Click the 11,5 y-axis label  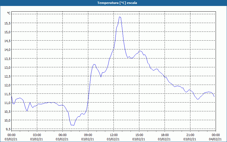[7, 94]
